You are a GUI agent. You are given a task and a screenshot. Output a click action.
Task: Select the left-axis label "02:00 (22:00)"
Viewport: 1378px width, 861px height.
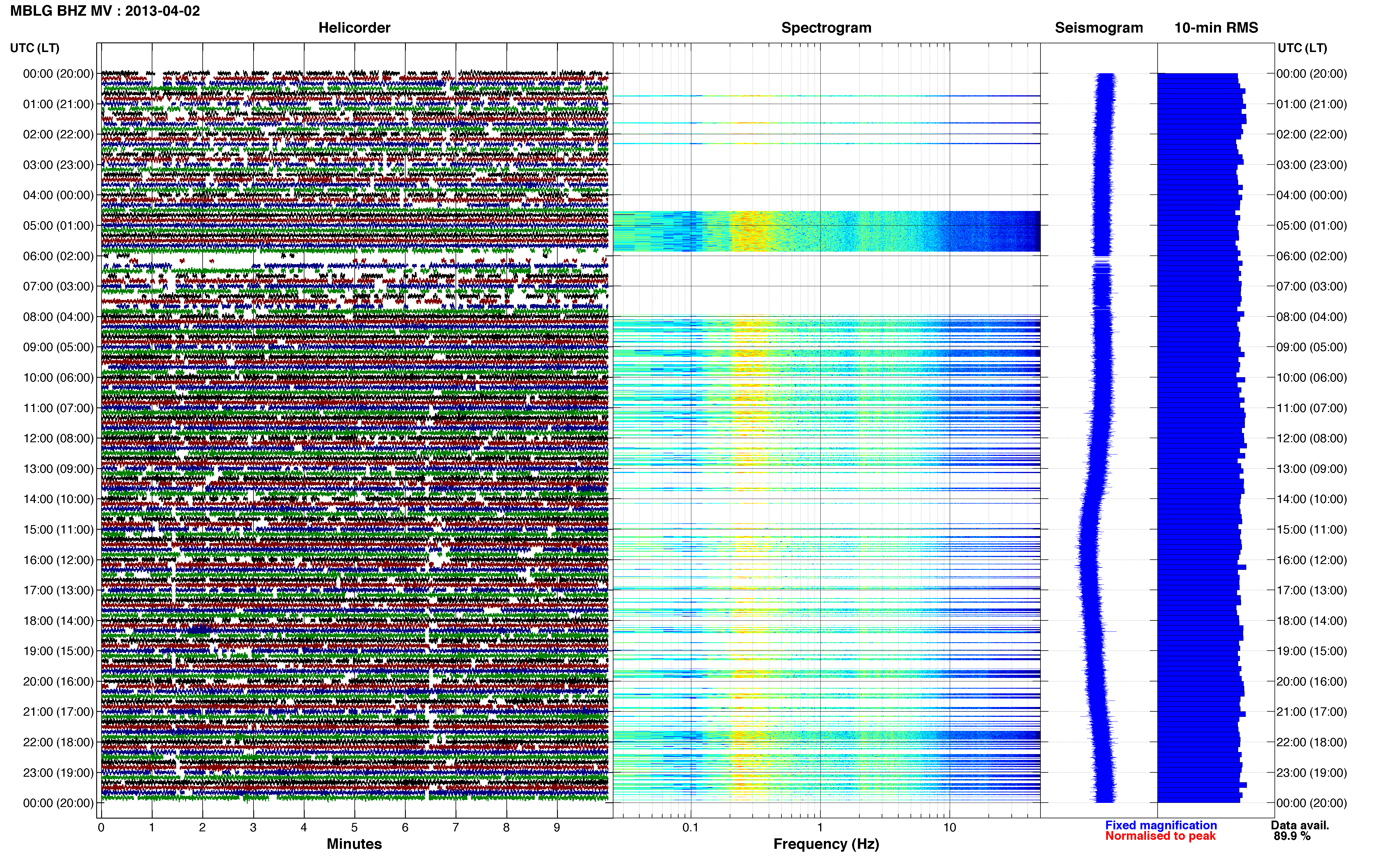pyautogui.click(x=58, y=134)
